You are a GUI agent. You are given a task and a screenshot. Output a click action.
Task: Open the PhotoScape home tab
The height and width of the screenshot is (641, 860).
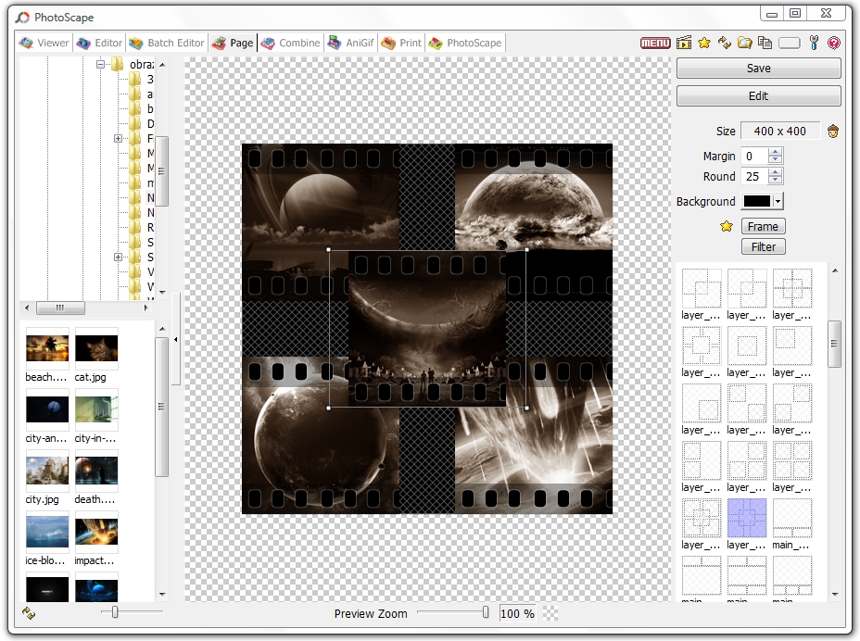[x=465, y=43]
